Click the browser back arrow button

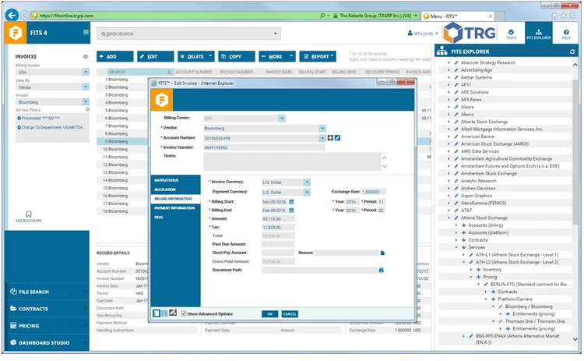click(12, 16)
